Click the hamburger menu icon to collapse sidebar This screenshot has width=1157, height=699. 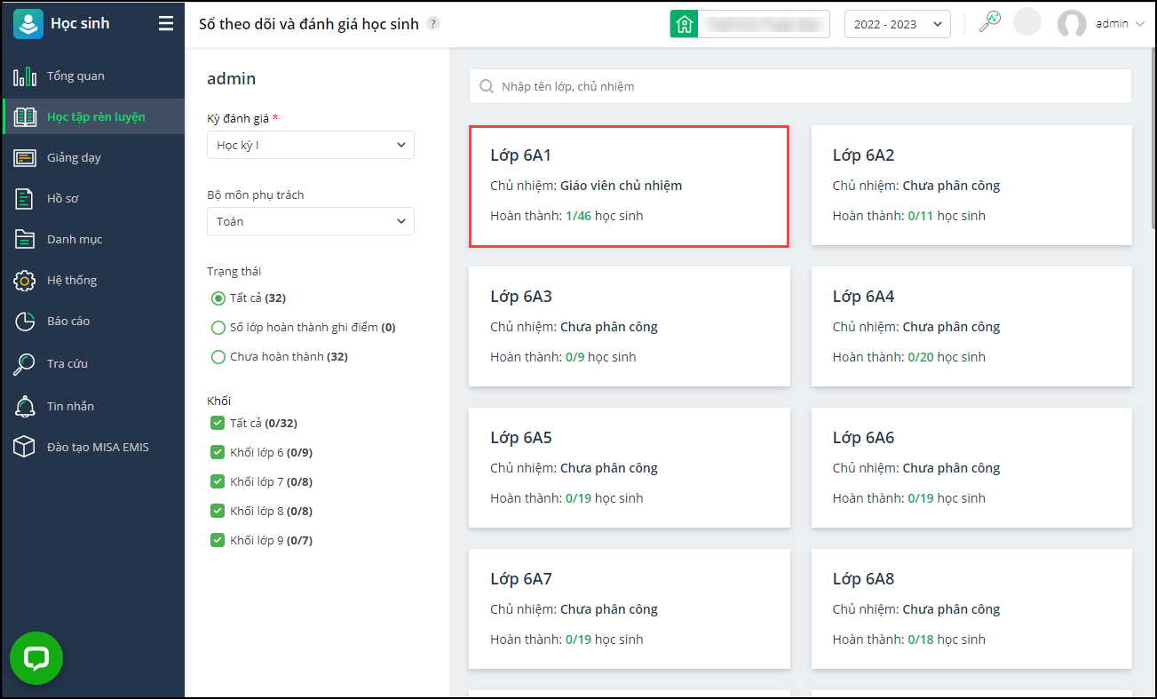click(166, 24)
